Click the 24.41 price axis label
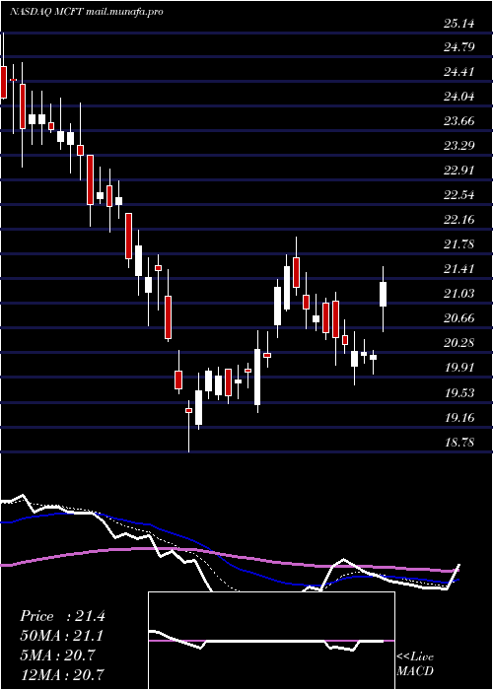 [459, 71]
